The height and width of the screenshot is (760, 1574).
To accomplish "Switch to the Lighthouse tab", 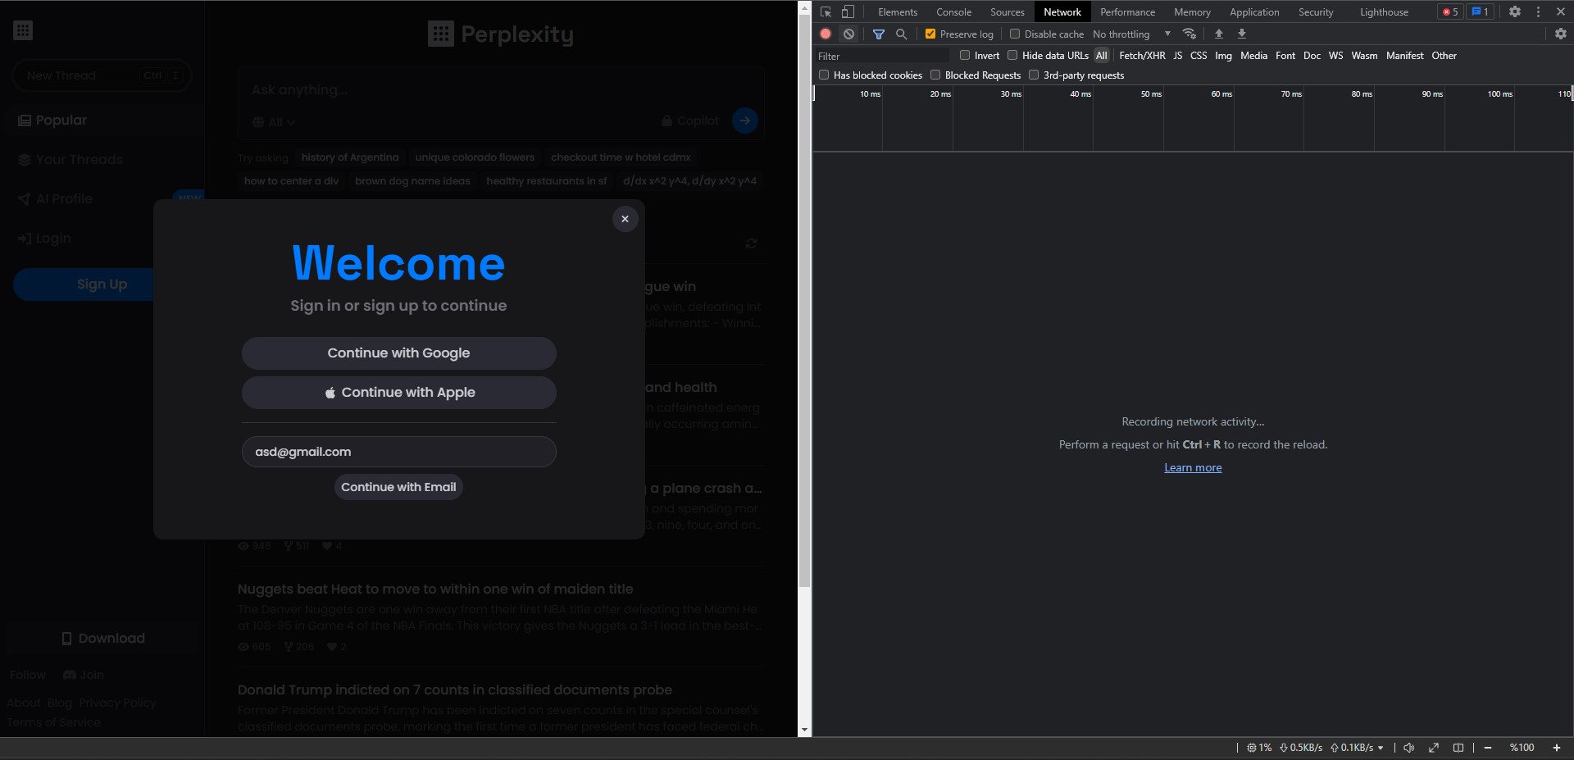I will 1384,11.
